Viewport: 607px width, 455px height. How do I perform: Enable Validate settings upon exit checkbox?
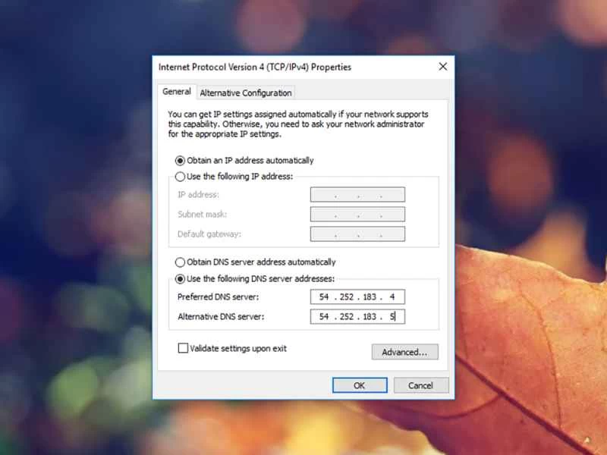pos(183,349)
